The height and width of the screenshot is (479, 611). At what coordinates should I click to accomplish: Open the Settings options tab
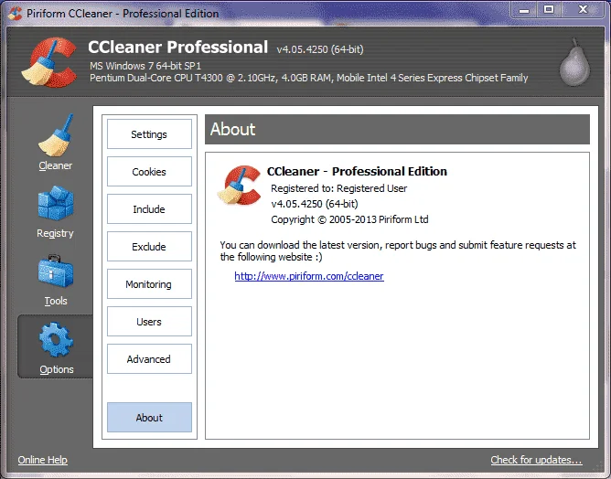pos(149,134)
